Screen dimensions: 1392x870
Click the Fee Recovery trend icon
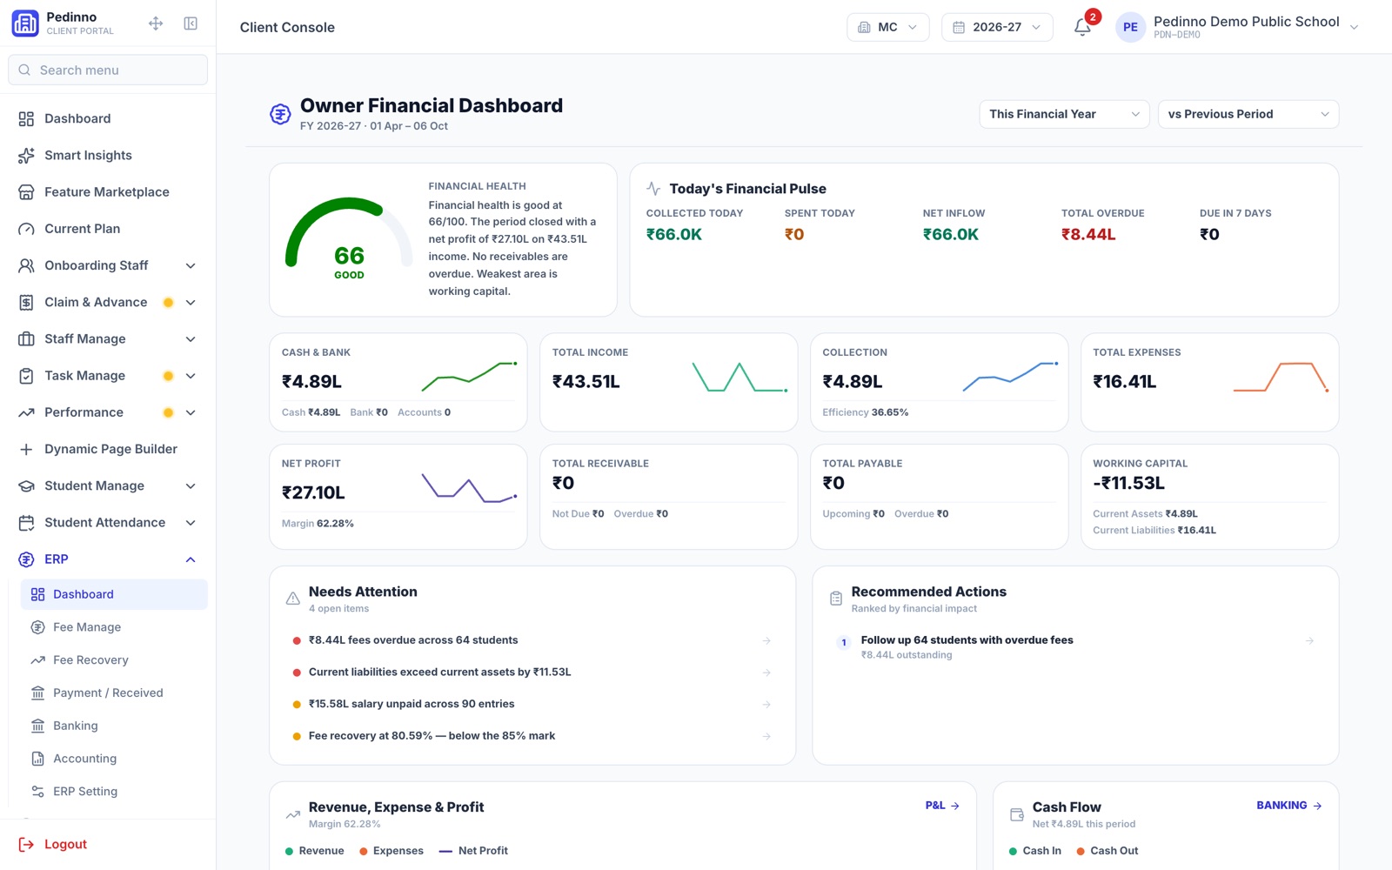pos(37,660)
